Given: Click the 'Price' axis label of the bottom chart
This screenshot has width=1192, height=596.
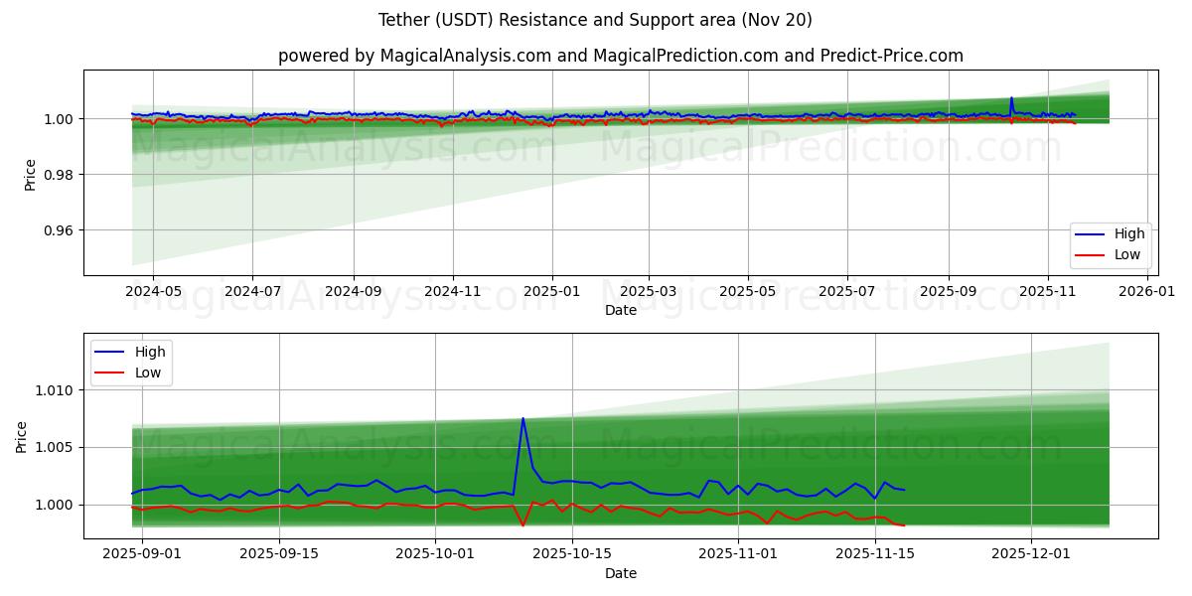Looking at the screenshot, I should coord(22,436).
